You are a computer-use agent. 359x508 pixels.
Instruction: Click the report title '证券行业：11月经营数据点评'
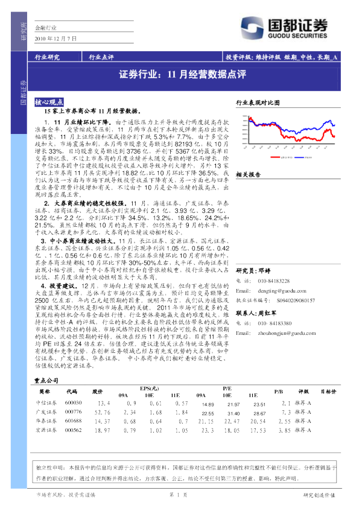point(183,75)
